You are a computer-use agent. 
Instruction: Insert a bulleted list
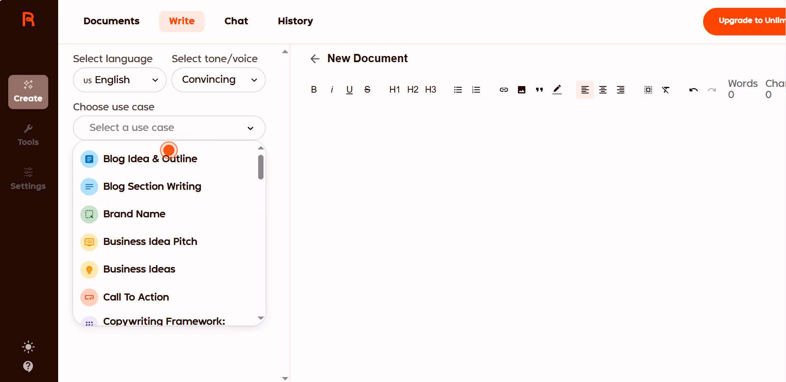[x=458, y=90]
